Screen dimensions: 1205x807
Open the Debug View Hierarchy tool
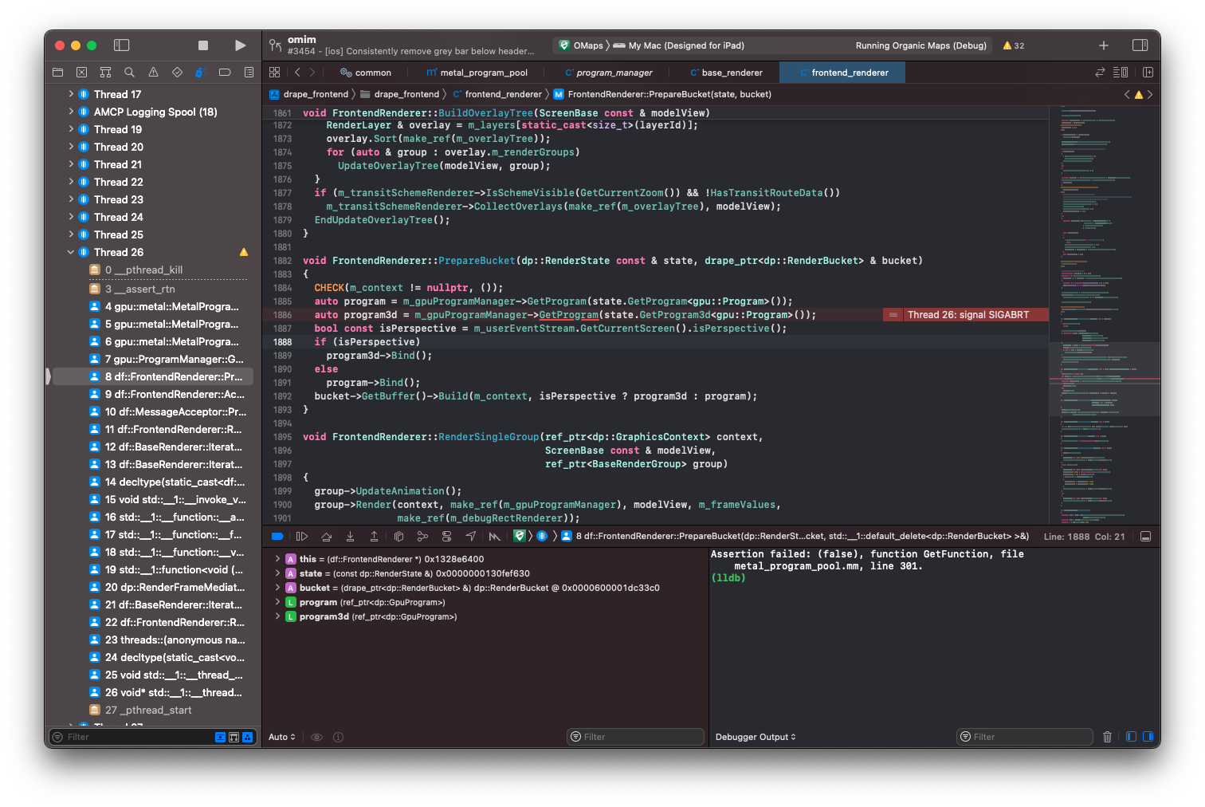click(398, 536)
